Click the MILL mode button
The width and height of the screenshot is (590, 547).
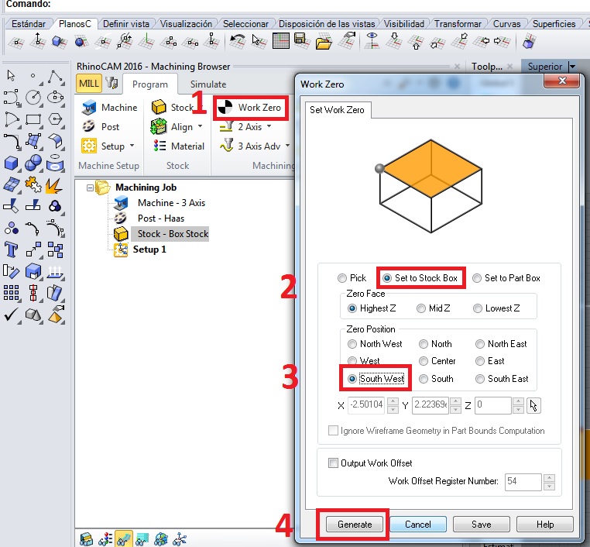coord(88,83)
